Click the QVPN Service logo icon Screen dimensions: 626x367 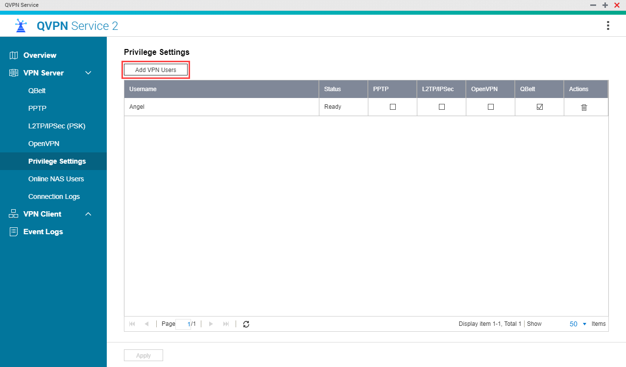pyautogui.click(x=21, y=25)
